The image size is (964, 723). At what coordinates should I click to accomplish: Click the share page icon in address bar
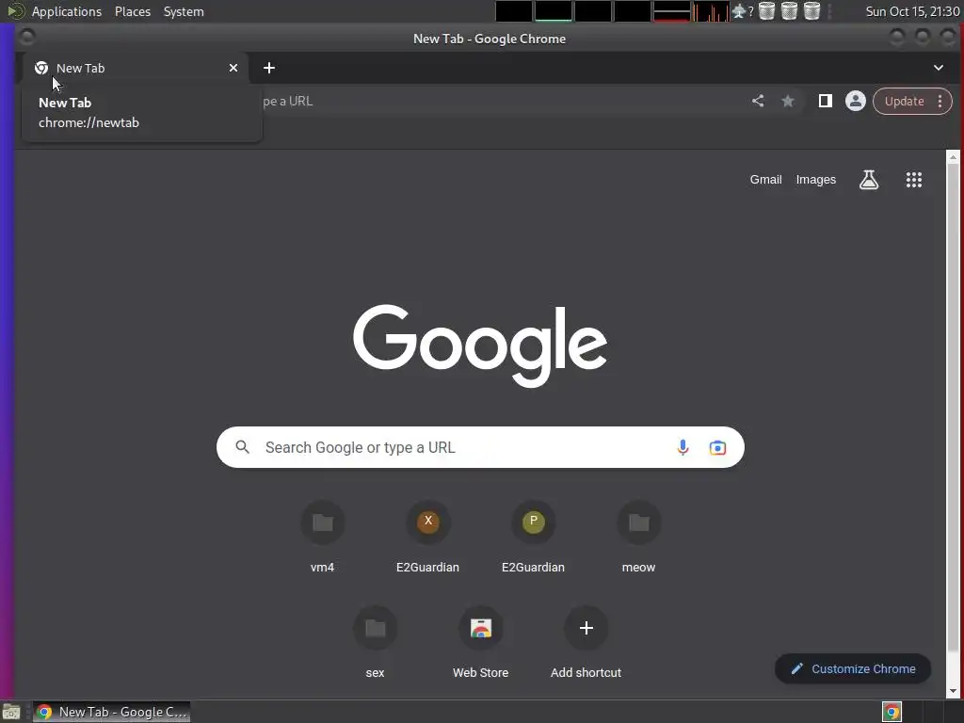[758, 101]
